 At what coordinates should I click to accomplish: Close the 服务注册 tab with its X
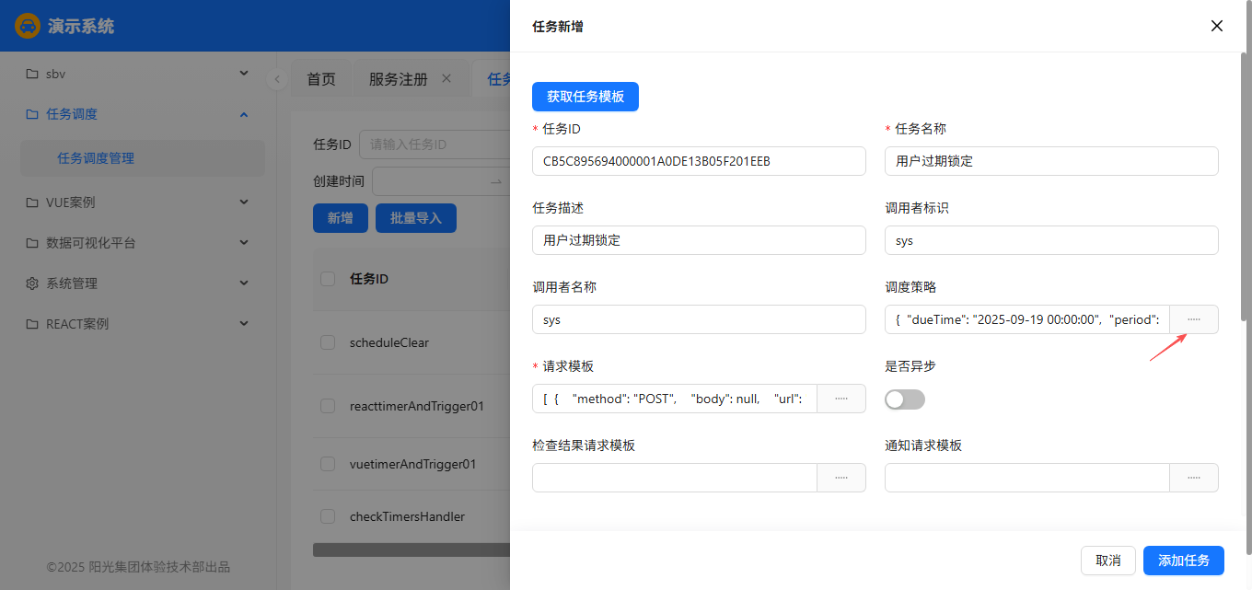[x=446, y=79]
